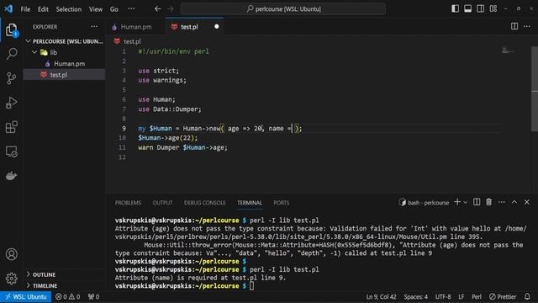Select the Terminal panel tab
The image size is (538, 303).
pos(250,203)
